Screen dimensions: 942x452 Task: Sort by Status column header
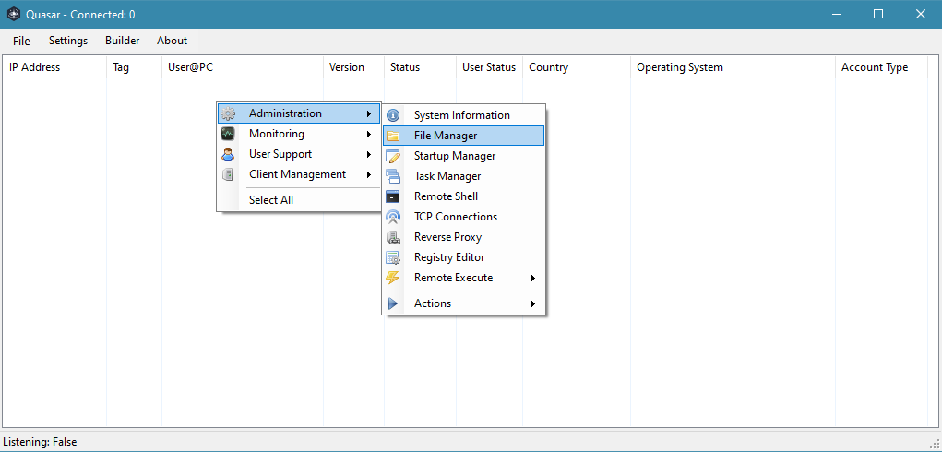tap(420, 67)
